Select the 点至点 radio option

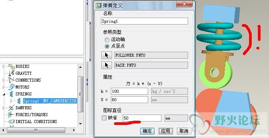tap(107, 46)
